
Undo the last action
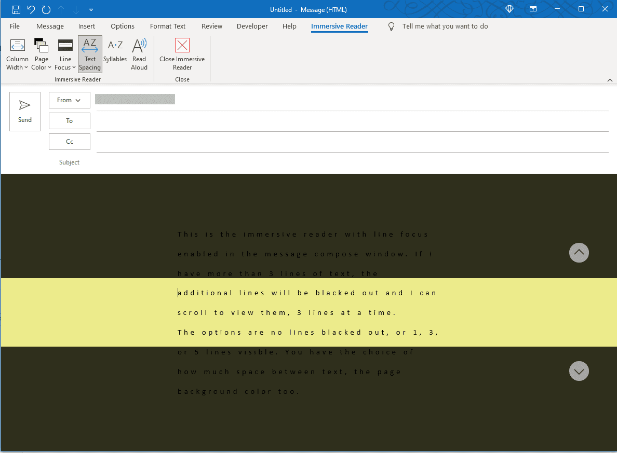31,9
